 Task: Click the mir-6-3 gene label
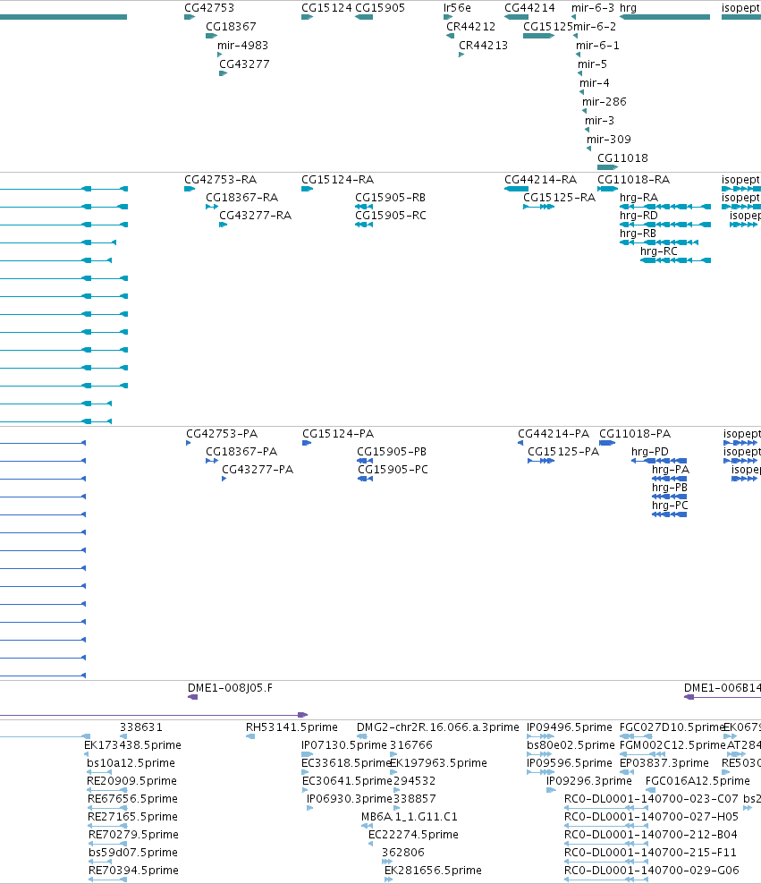tap(593, 8)
